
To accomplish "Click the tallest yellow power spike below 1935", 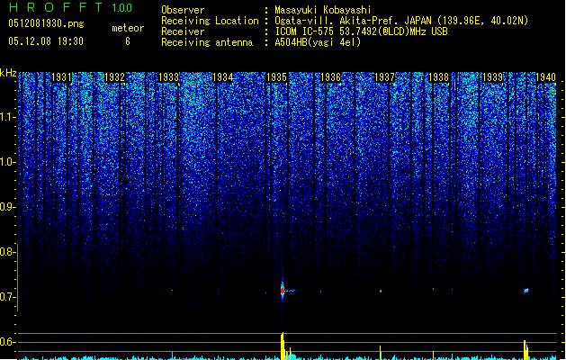I will point(283,346).
